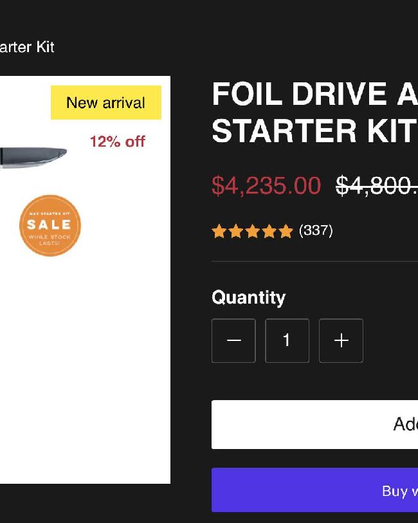418x523 pixels.
Task: Click the sale price $4,235.00
Action: click(x=266, y=185)
